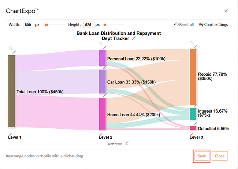Image resolution: width=238 pixels, height=169 pixels.
Task: Click the edit pencil above Level 1 label
Action: click(x=10, y=135)
